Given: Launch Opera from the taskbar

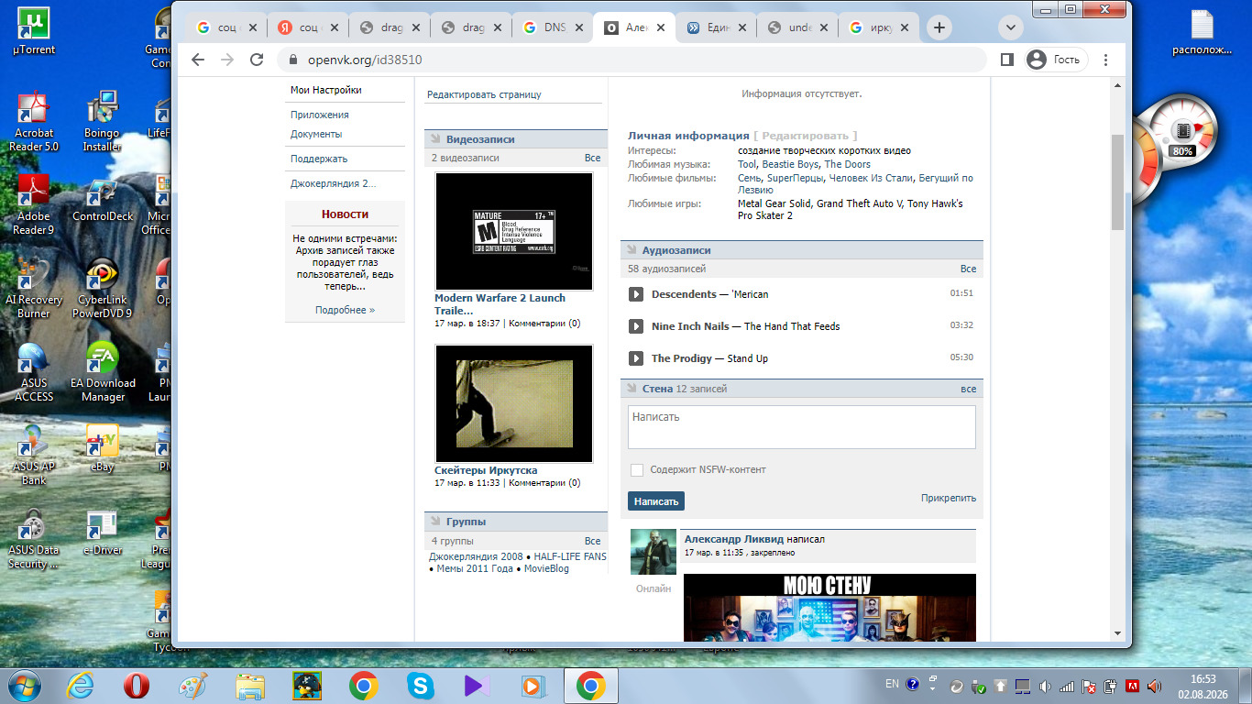Looking at the screenshot, I should (x=137, y=686).
